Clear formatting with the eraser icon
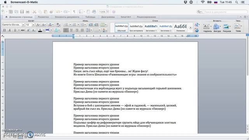 [x=58, y=25]
